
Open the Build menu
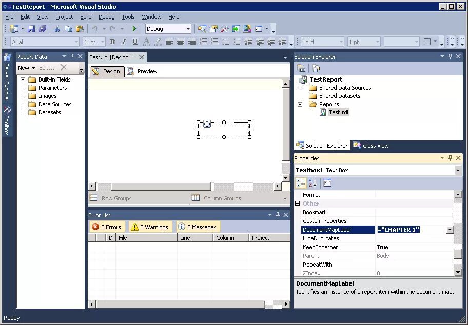click(86, 17)
